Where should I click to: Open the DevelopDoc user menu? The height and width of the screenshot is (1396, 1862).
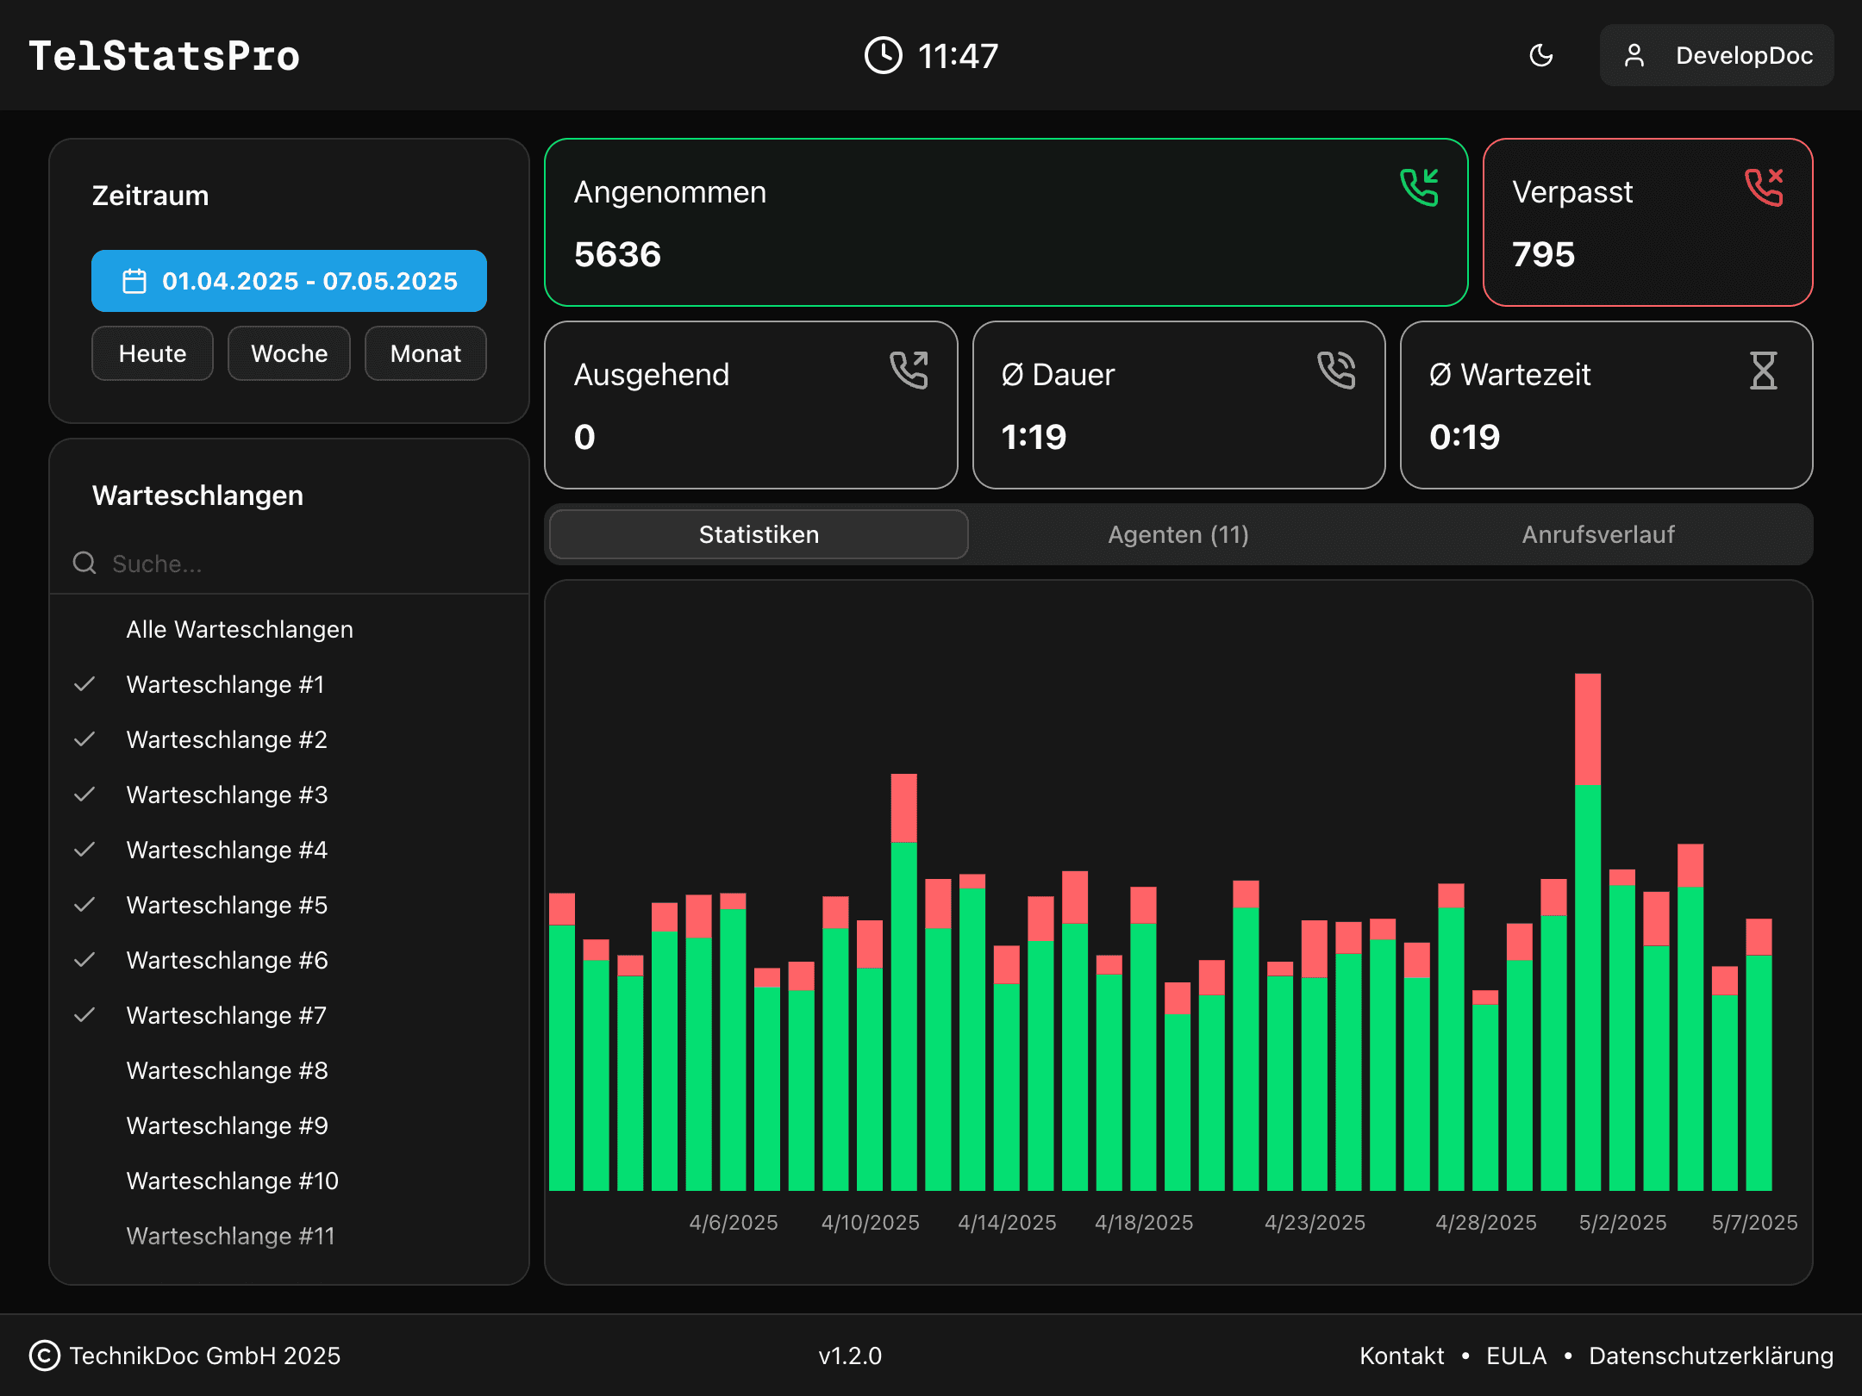(x=1716, y=55)
